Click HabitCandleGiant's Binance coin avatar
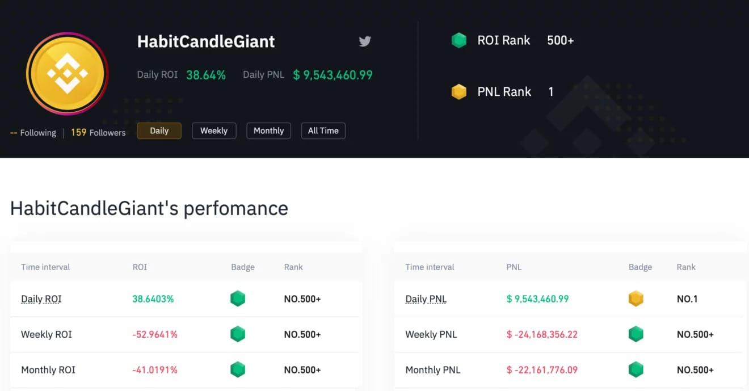 coord(67,74)
